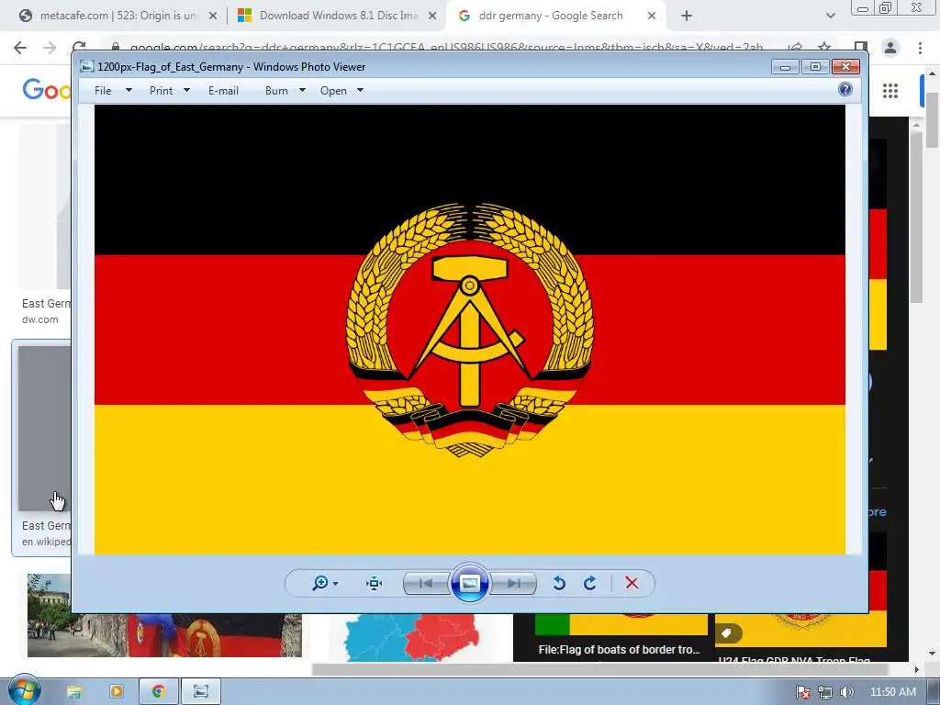Screen dimensions: 940x705
Task: Click Chrome forward arrow
Action: [x=50, y=48]
